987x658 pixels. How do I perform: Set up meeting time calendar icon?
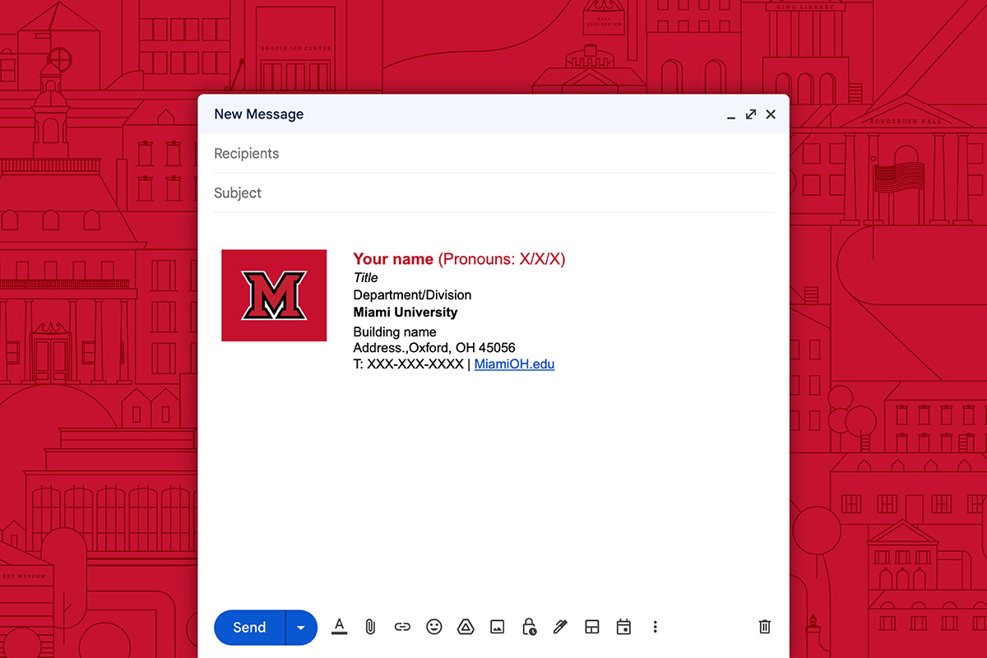623,627
